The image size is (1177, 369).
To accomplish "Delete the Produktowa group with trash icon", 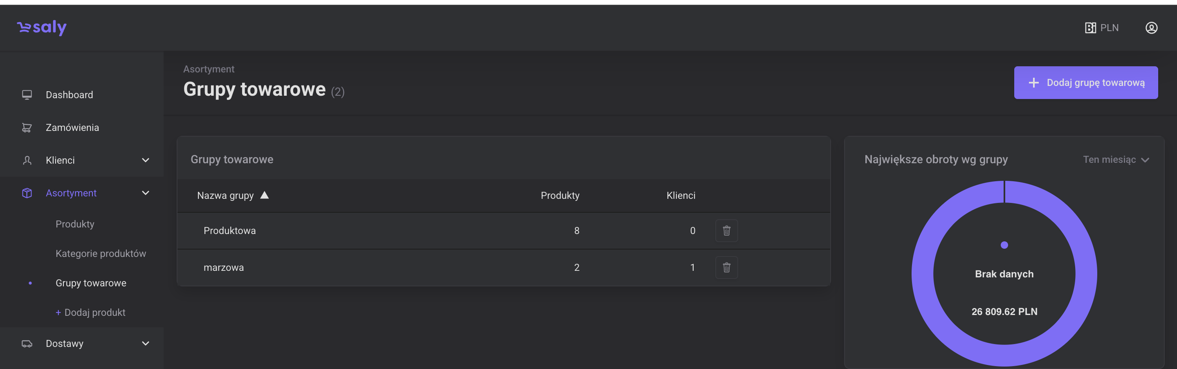I will 726,230.
